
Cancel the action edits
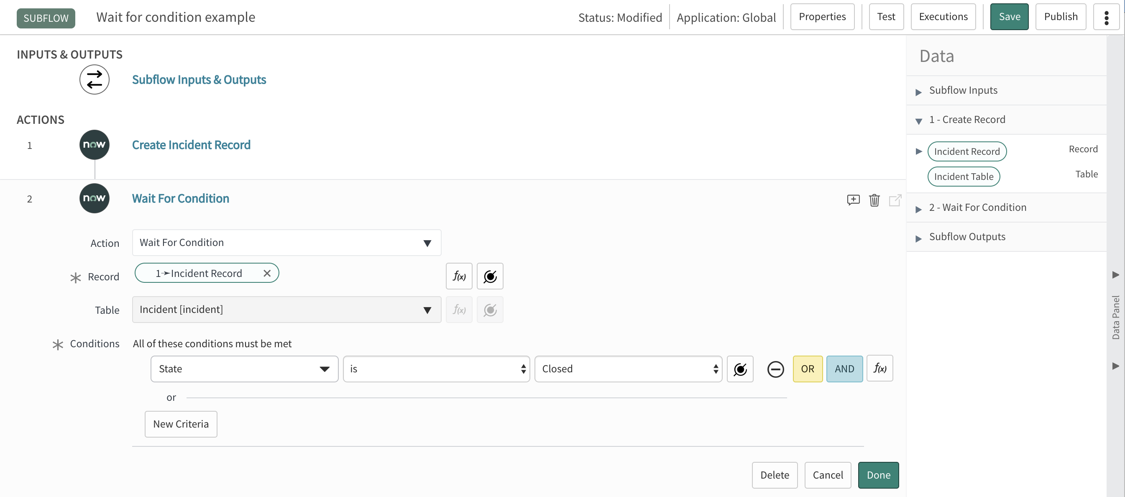tap(828, 475)
